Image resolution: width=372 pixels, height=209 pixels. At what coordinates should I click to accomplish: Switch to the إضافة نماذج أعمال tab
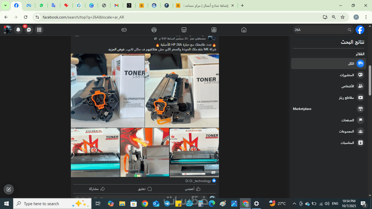click(205, 5)
